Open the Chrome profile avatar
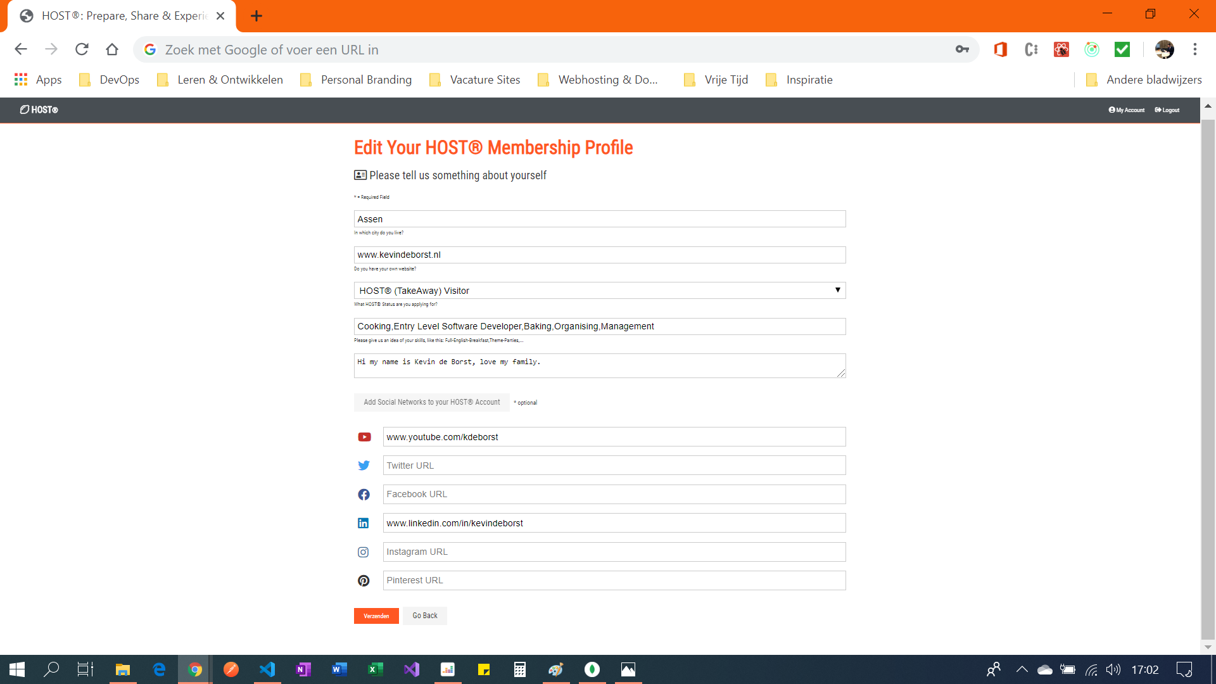 [x=1164, y=49]
